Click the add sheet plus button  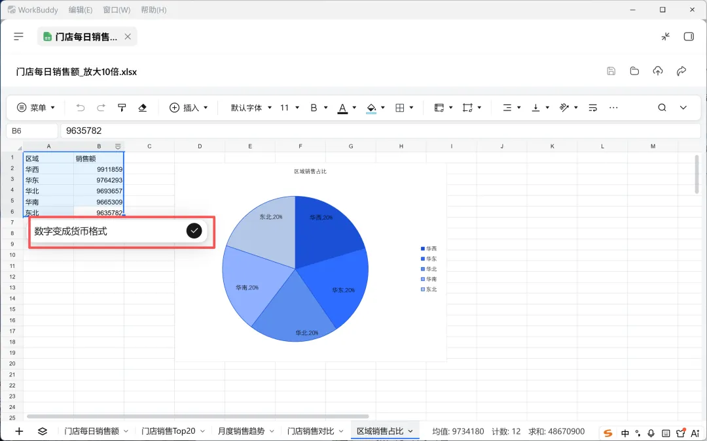pyautogui.click(x=19, y=431)
